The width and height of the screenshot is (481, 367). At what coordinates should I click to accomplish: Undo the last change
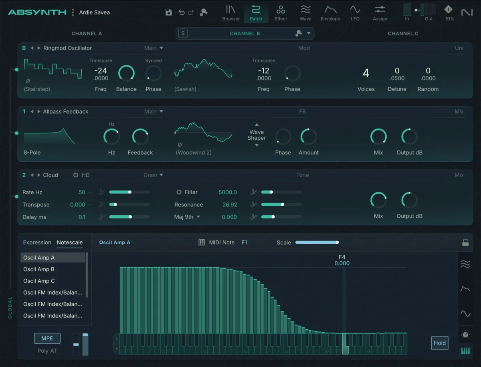tap(182, 12)
